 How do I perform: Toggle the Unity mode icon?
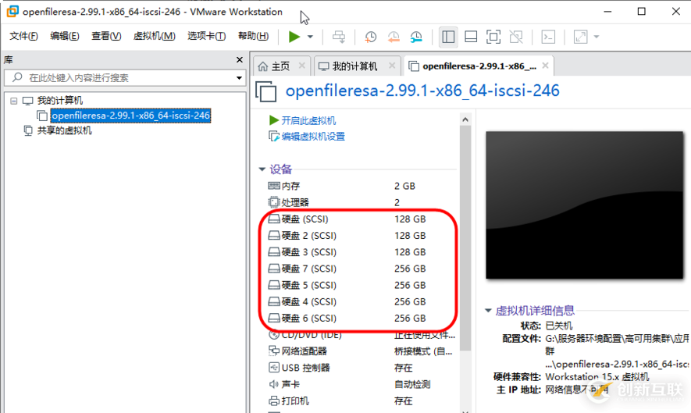pos(516,37)
